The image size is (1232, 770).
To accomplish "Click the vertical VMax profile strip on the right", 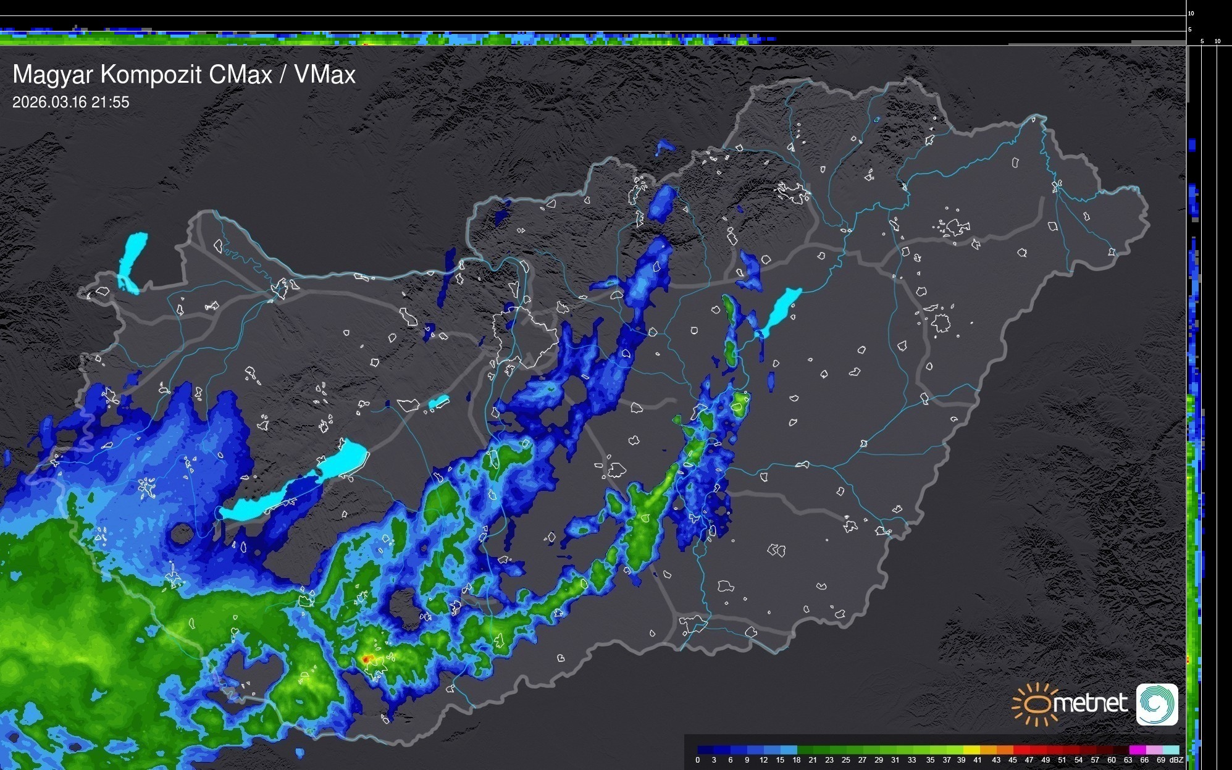I will (1193, 494).
